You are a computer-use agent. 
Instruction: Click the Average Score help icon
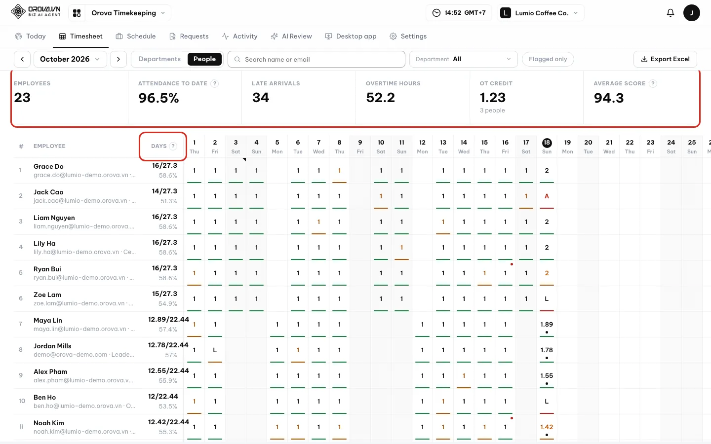[x=653, y=83]
